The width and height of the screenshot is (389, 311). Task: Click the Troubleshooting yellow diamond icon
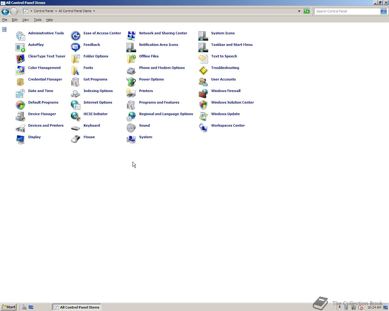tap(203, 70)
